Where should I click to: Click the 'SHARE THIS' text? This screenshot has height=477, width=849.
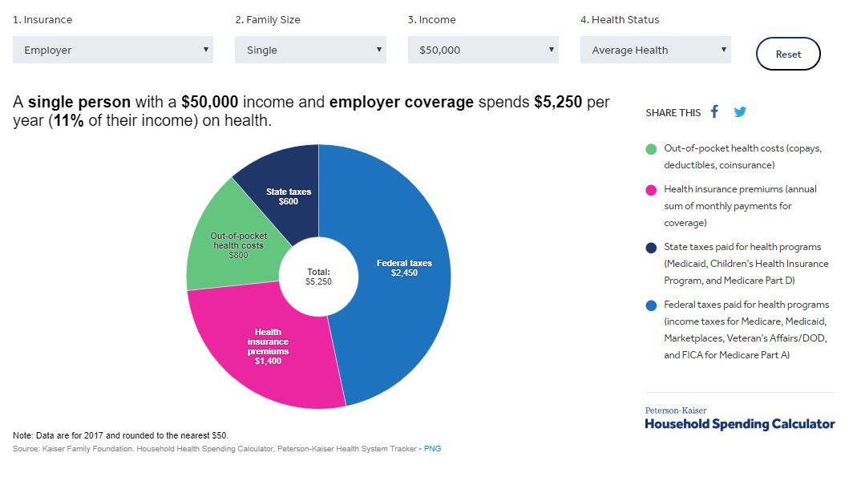[x=673, y=112]
